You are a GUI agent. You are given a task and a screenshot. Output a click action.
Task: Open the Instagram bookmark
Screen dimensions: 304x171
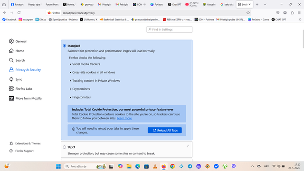[x=26, y=19]
